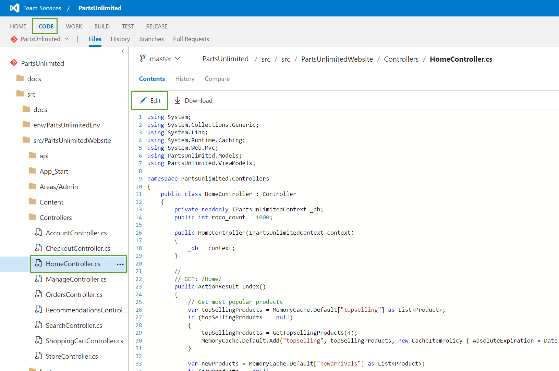Click HomeController.cs in the breadcrumb

pyautogui.click(x=461, y=59)
